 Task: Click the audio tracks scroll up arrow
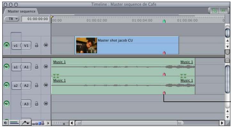click(227, 111)
